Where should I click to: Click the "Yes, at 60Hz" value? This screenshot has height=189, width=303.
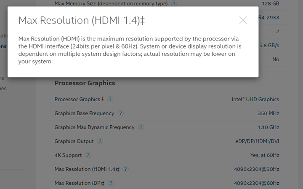pos(265,155)
